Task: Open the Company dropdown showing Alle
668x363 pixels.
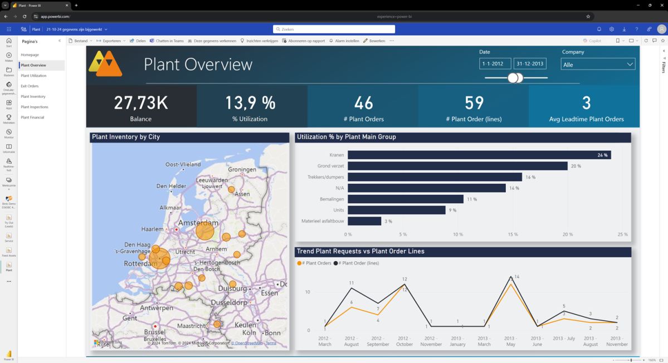Action: coord(597,63)
